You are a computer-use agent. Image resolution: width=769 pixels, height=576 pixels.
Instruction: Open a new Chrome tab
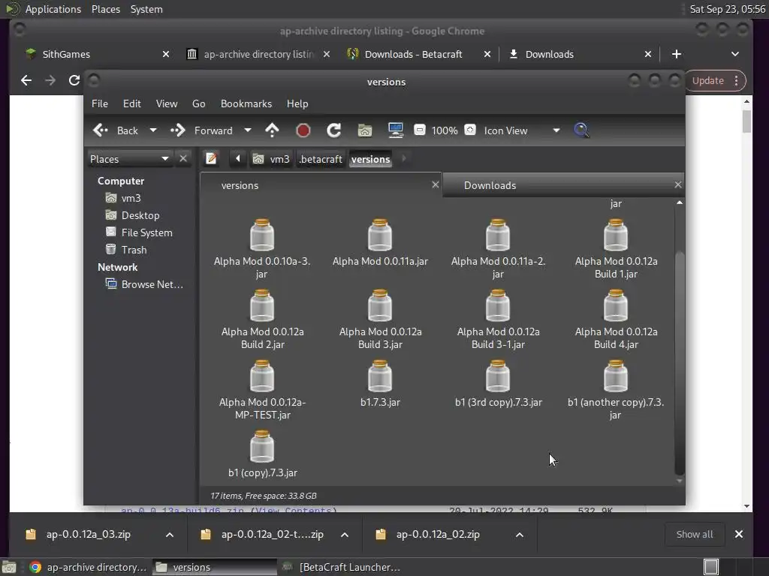(677, 54)
